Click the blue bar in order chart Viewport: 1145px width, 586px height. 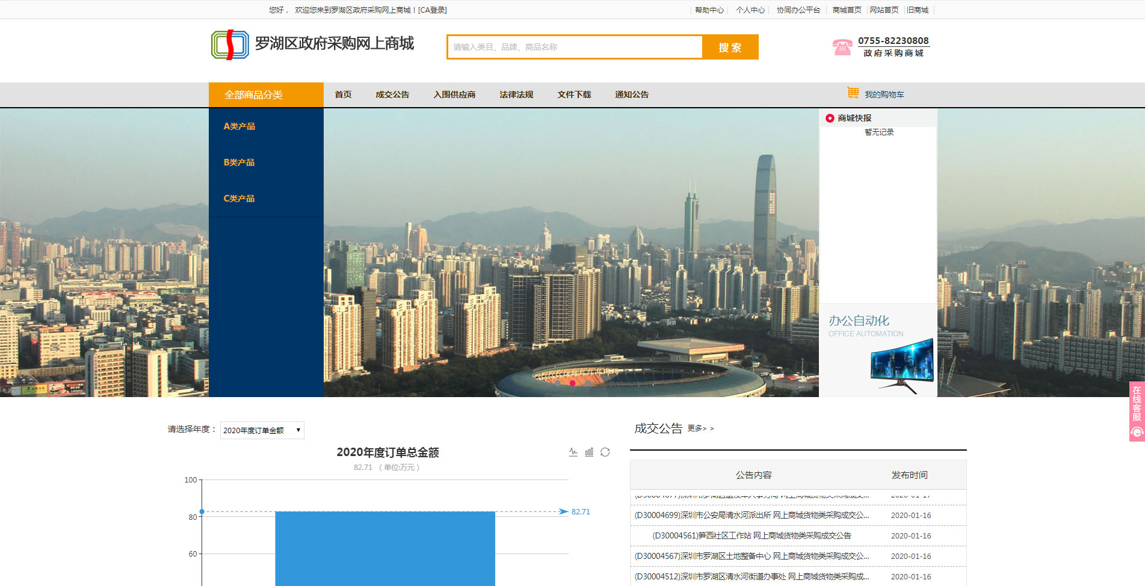tap(385, 549)
